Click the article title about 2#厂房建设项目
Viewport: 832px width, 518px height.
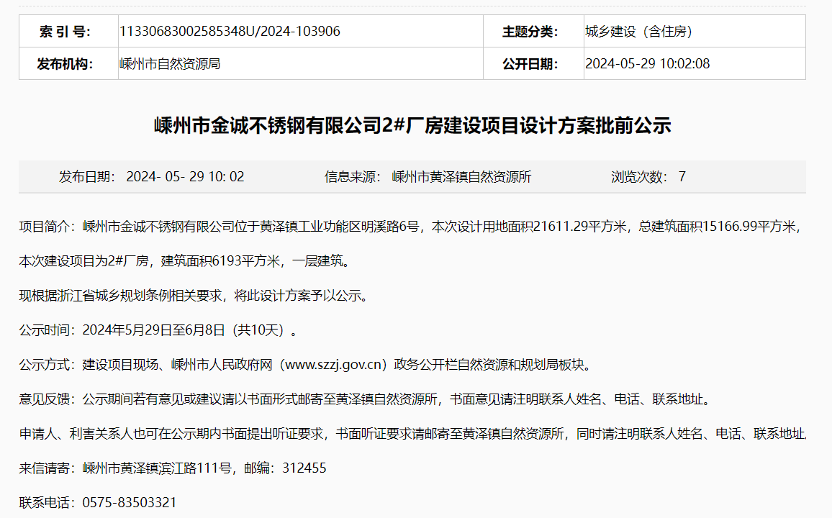click(x=412, y=126)
